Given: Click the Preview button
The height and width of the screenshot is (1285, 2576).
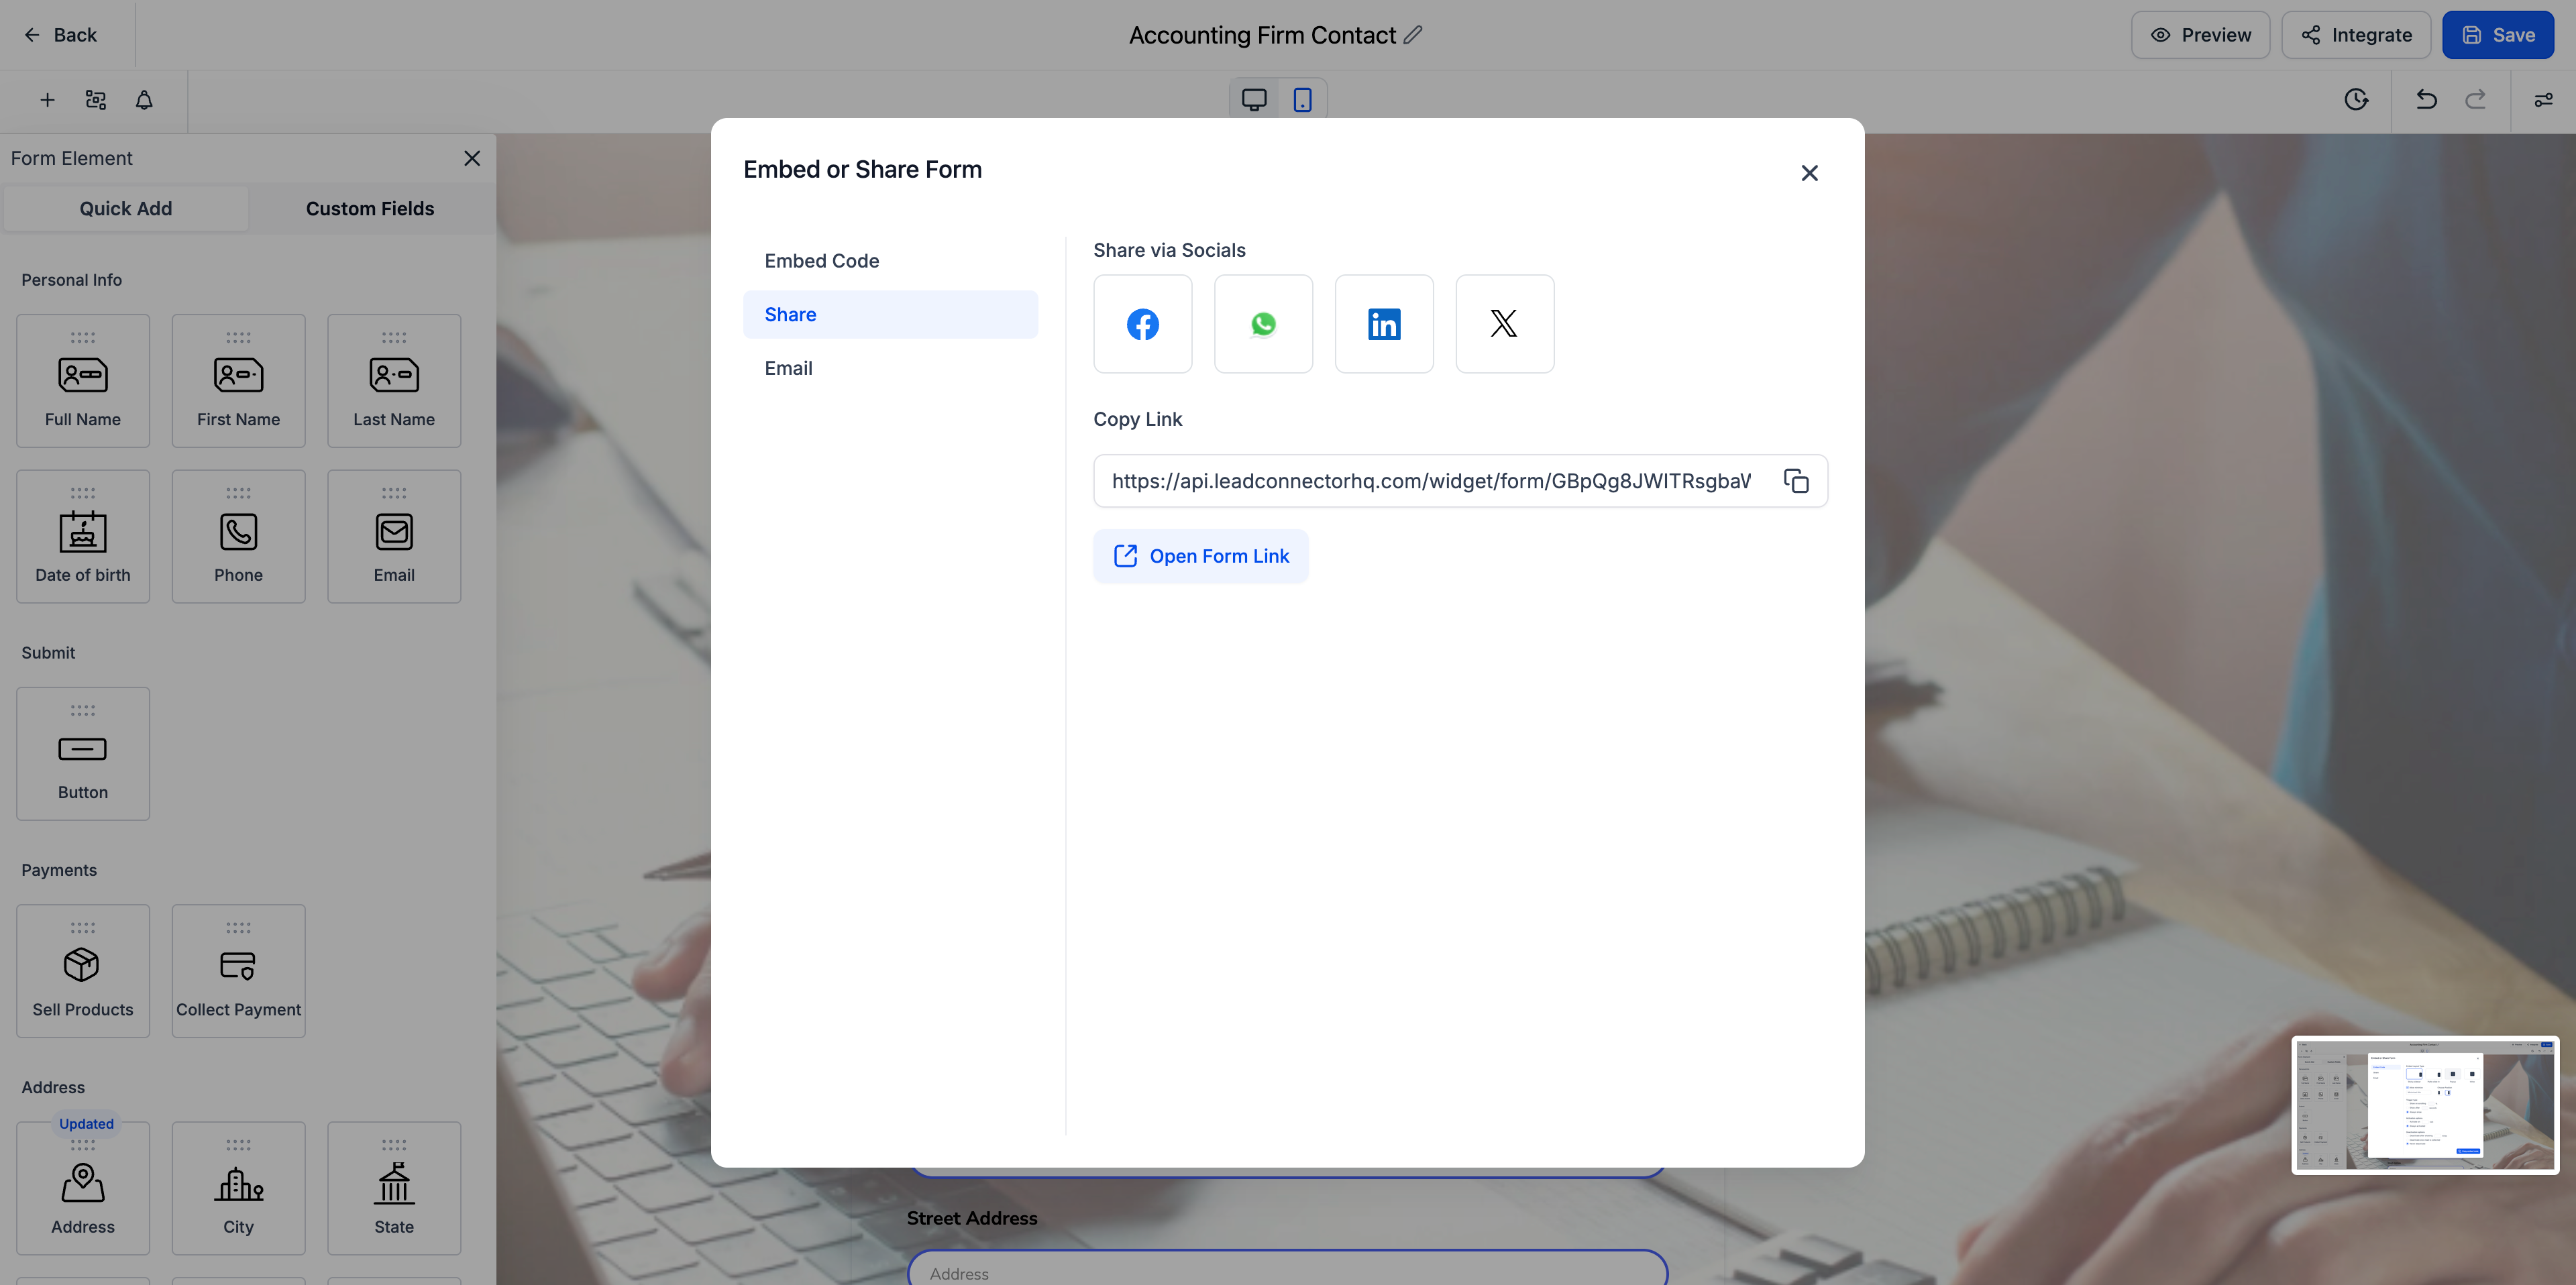Looking at the screenshot, I should point(2200,35).
